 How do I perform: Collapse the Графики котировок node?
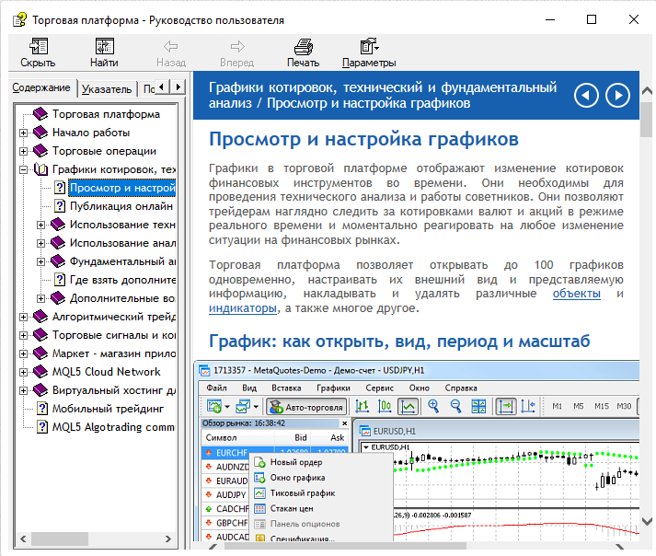click(23, 169)
